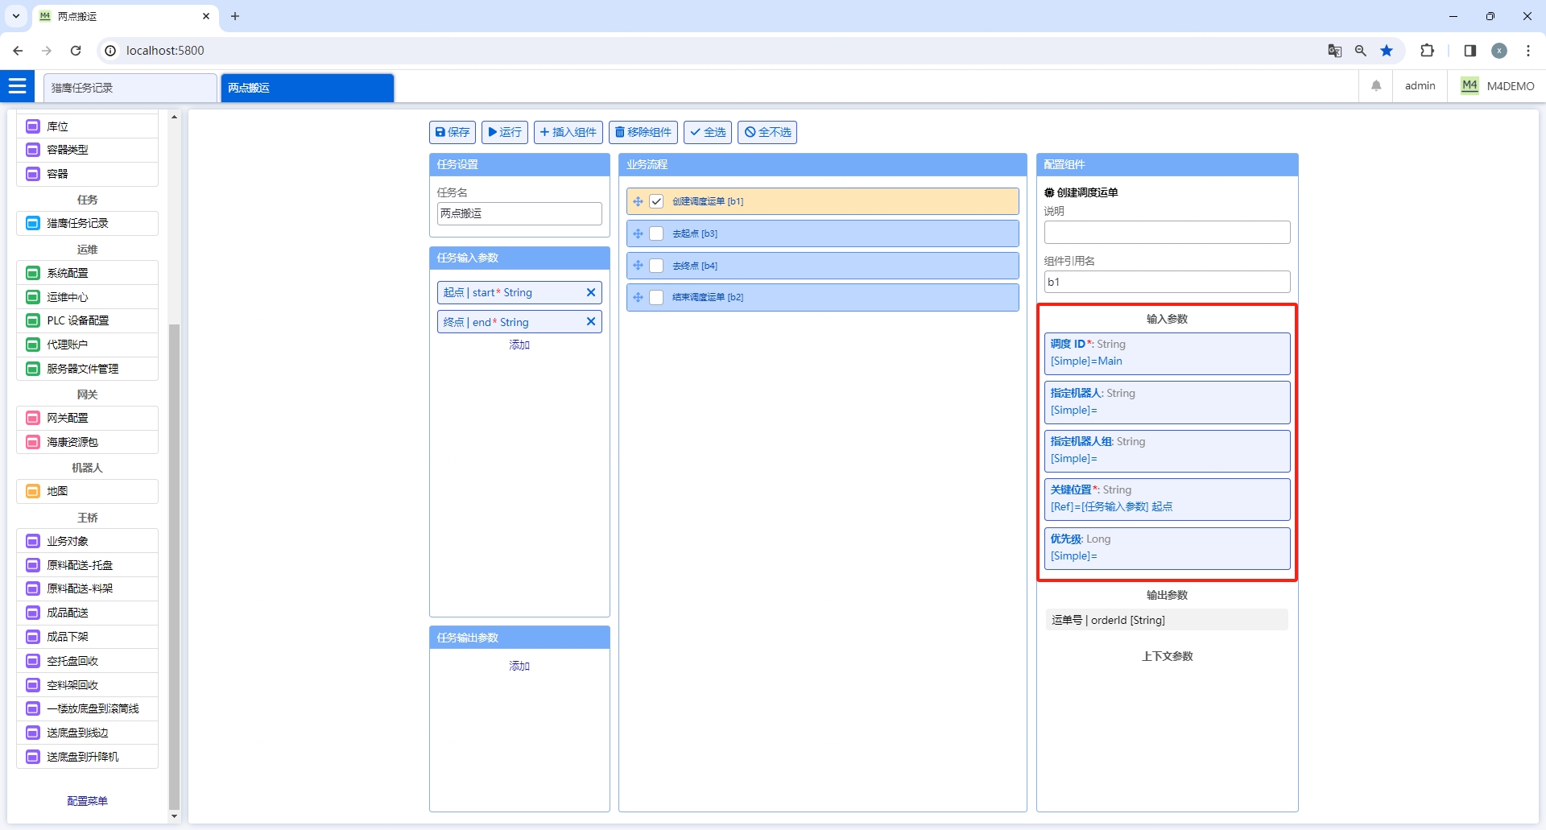Click 全选 select all button
Screen dimensions: 1546x830
(x=708, y=132)
